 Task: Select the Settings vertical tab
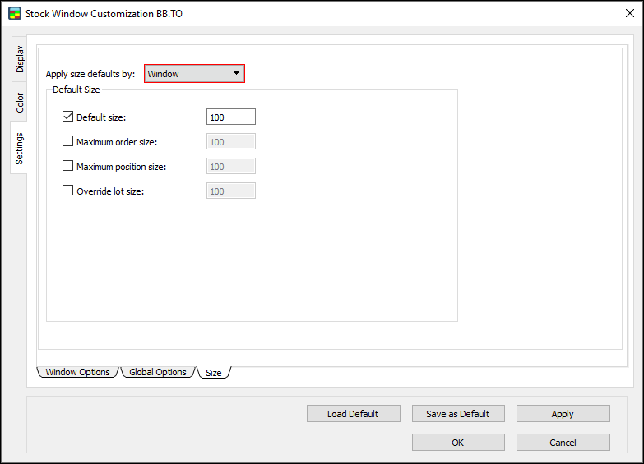tap(20, 148)
